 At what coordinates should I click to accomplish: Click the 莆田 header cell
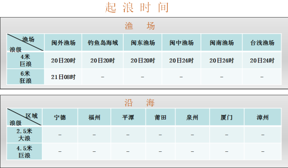pyautogui.click(x=161, y=117)
